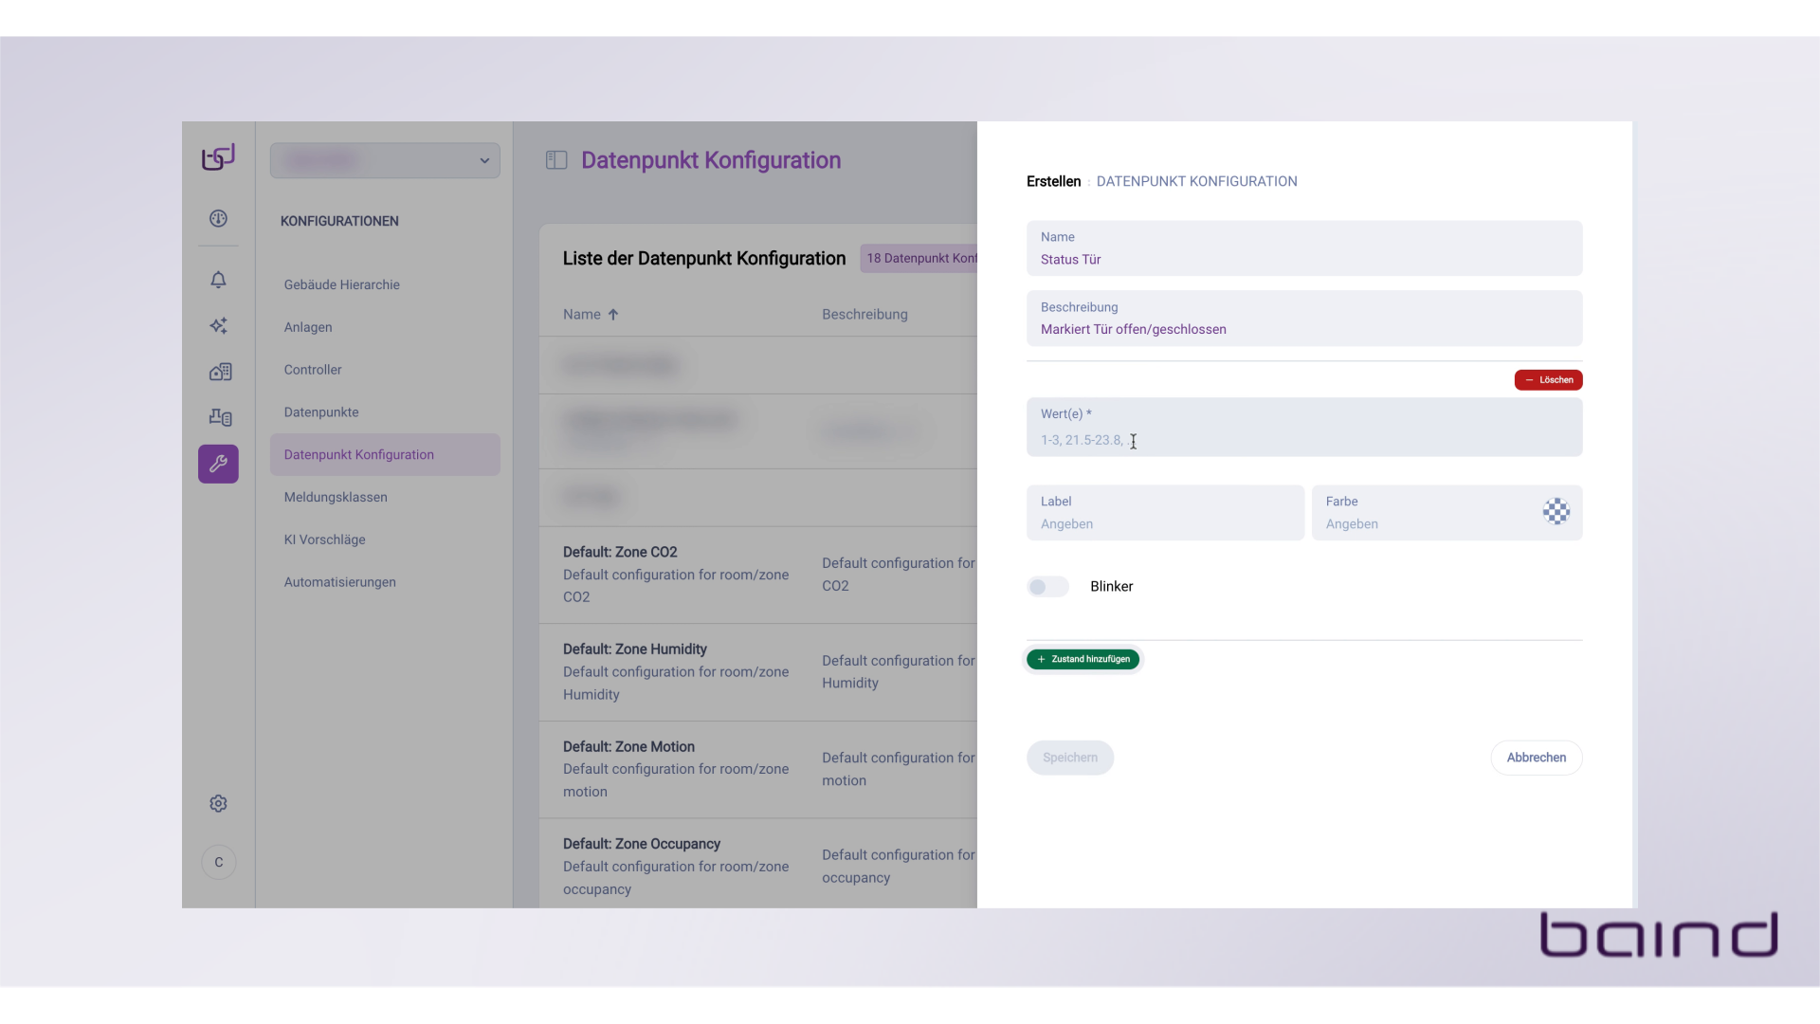The image size is (1820, 1024).
Task: Open the buildings sidebar icon
Action: click(220, 372)
